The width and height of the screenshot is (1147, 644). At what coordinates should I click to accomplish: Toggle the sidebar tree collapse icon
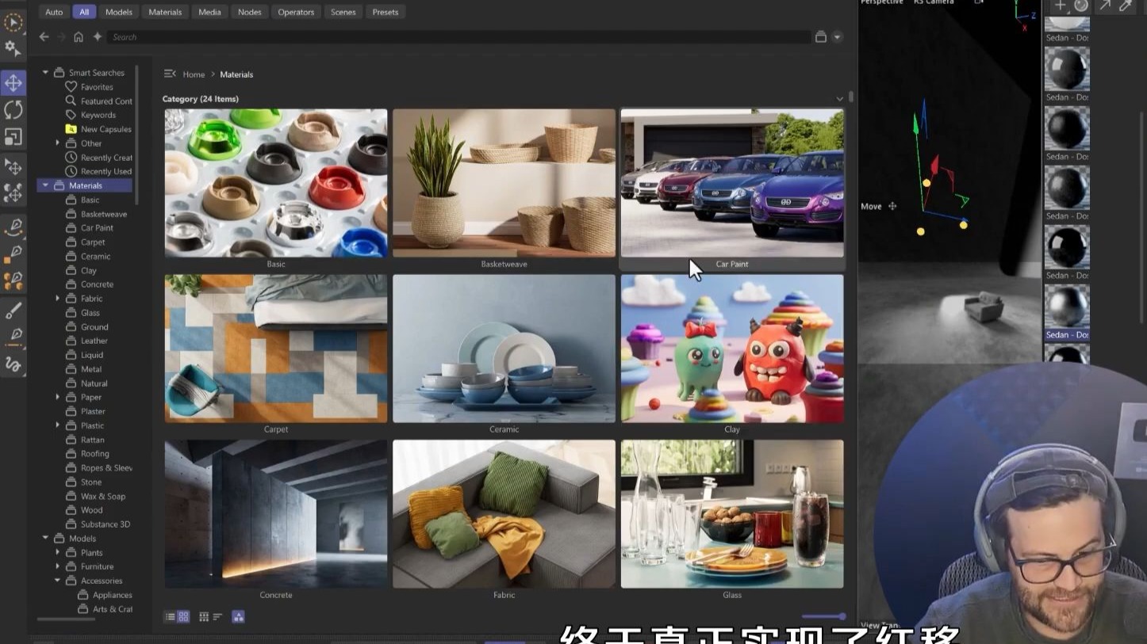(170, 74)
